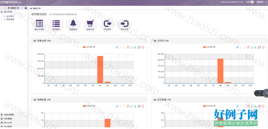Select the mark pen in 销售数量 chart
268x129 pixels.
(117, 106)
